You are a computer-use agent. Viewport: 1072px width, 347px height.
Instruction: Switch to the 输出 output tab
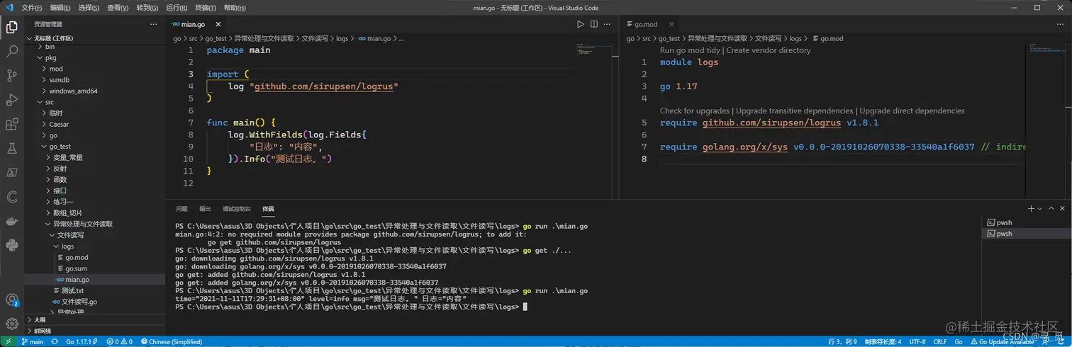[205, 209]
